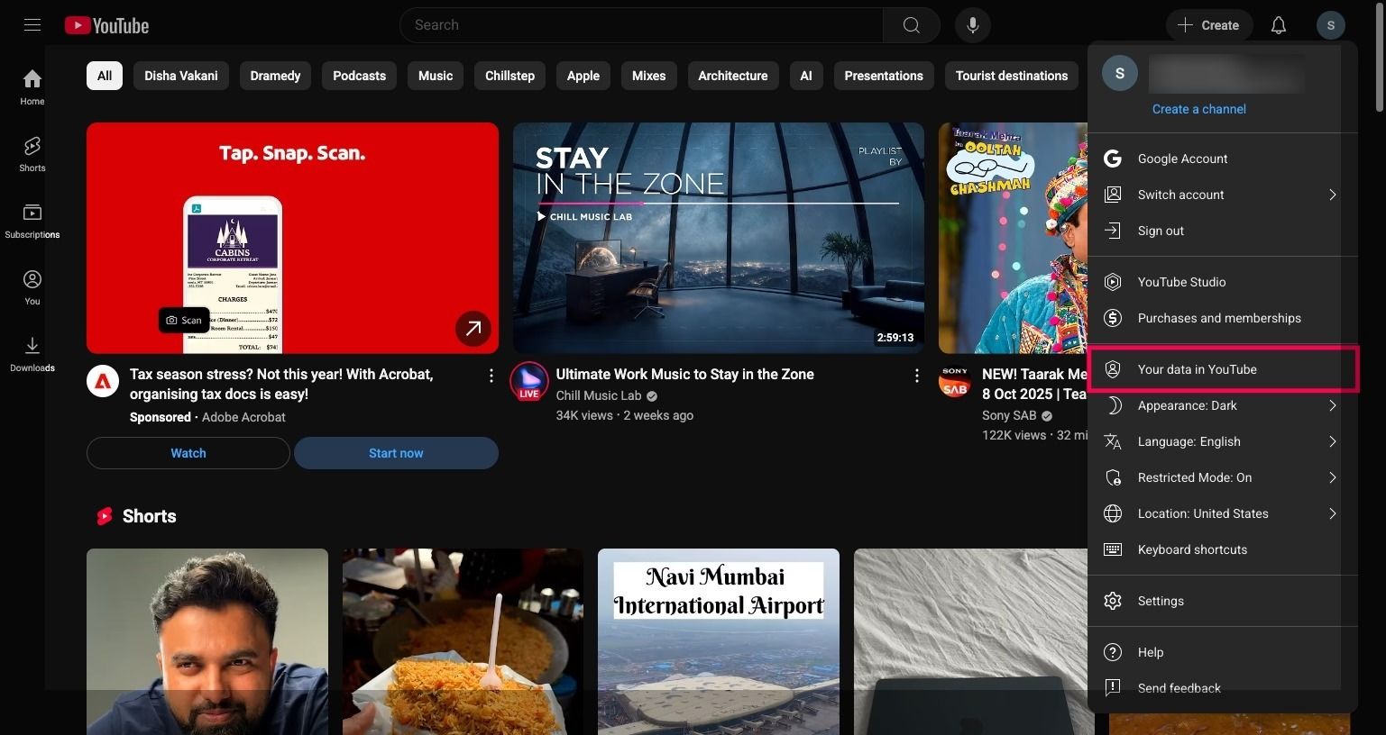Expand the Location: United States submenu arrow

click(x=1332, y=513)
